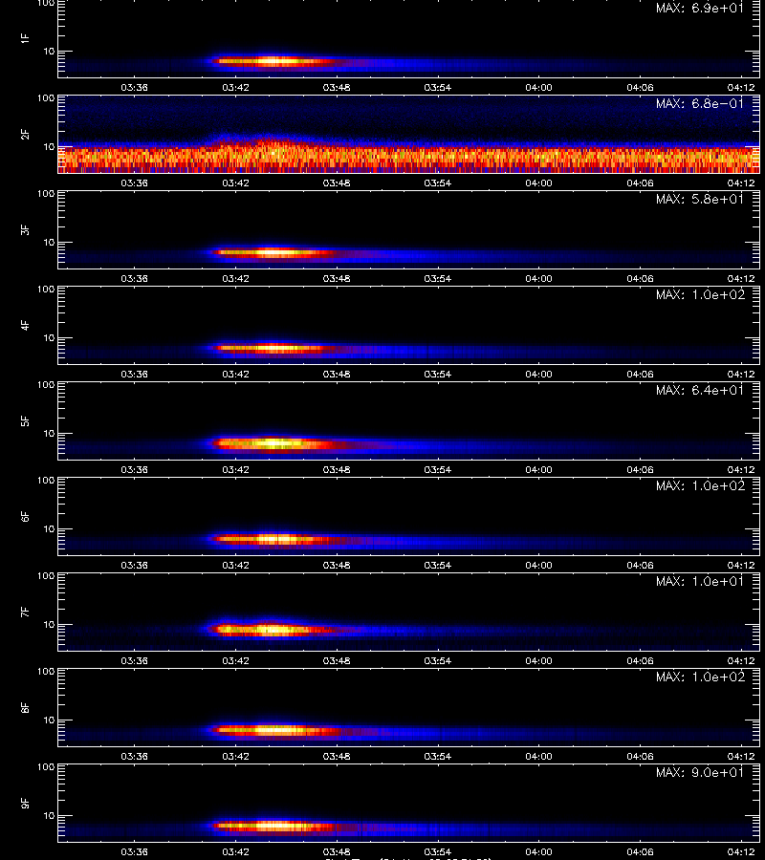
Task: Click the 100 y-axis label of panel 3F
Action: tap(46, 194)
